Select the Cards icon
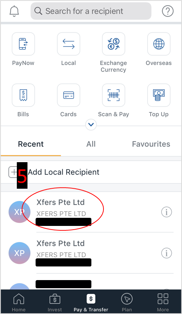 tap(69, 95)
